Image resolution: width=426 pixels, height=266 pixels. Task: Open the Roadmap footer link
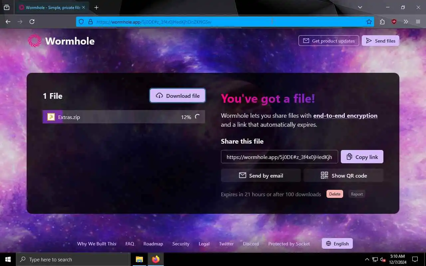153,244
